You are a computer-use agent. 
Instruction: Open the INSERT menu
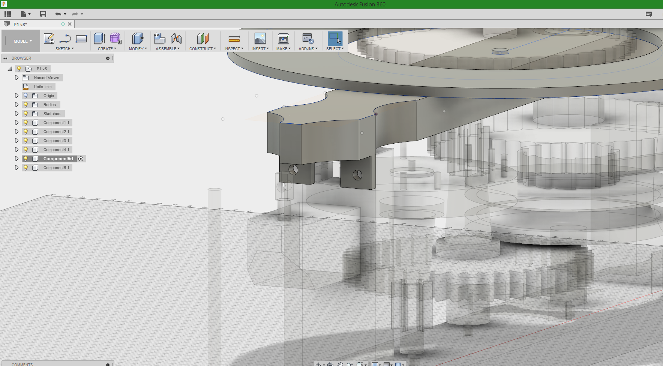point(260,49)
